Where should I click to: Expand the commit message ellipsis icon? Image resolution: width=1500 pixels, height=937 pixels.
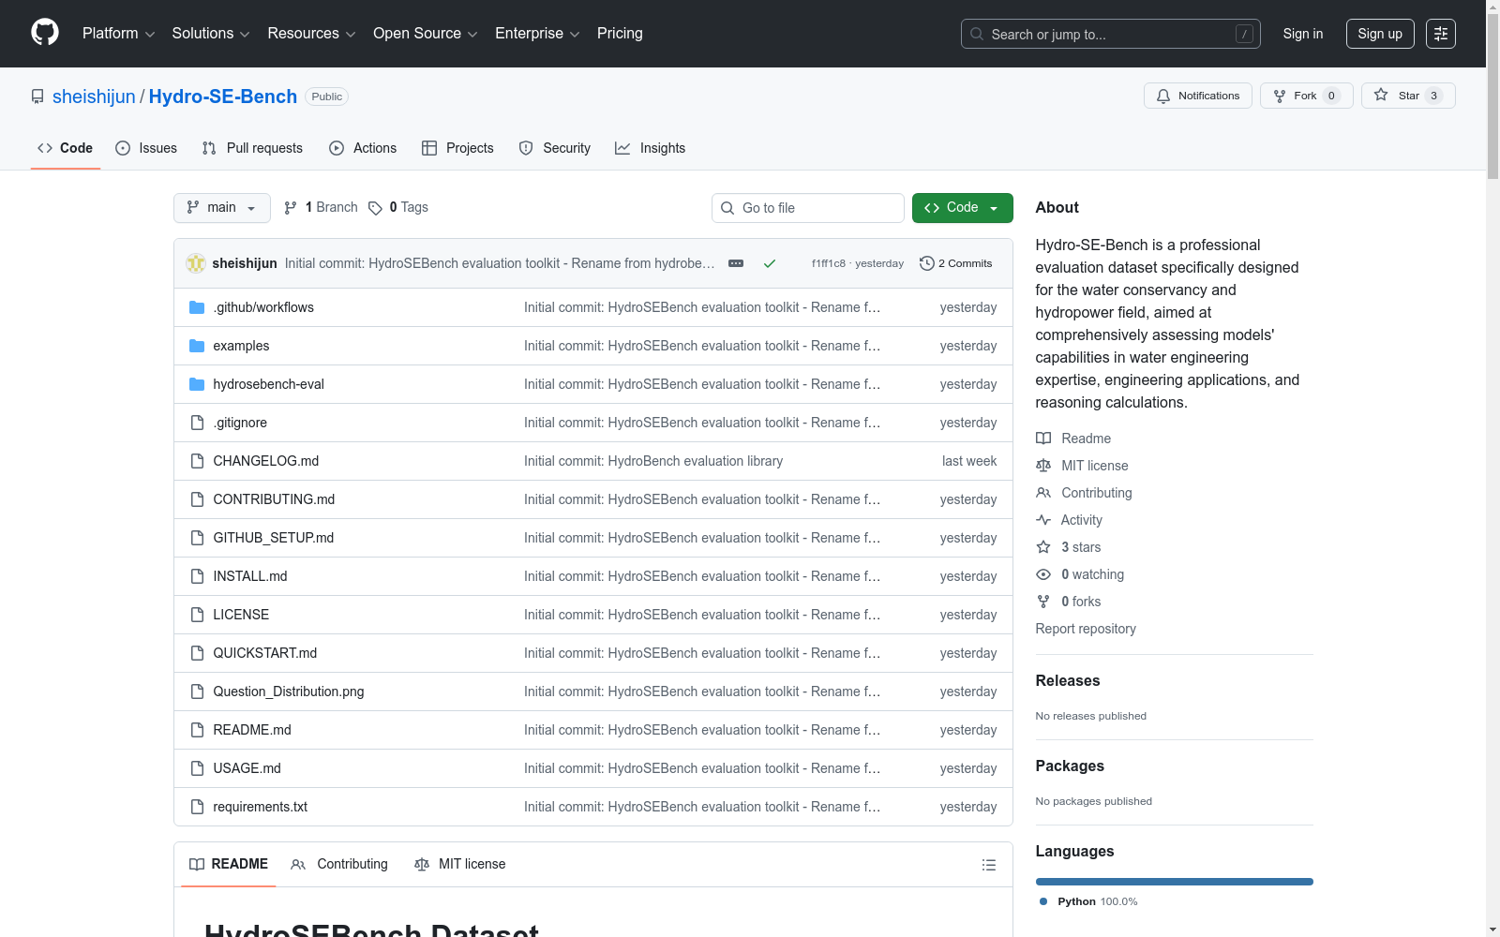736,263
